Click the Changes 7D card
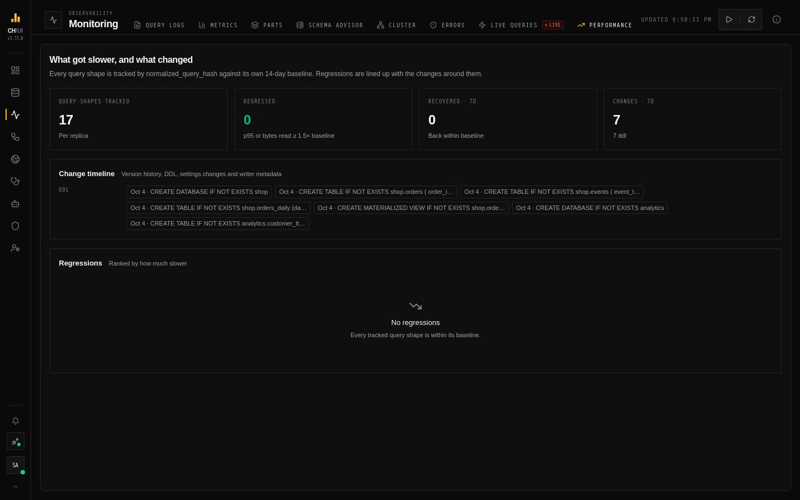Screen dimensions: 800x500 [x=693, y=119]
